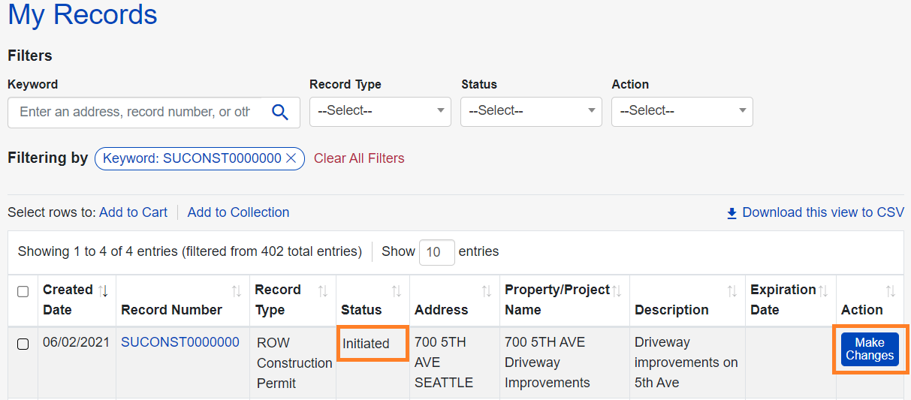Sort table by Address column
Image resolution: width=911 pixels, height=400 pixels.
tap(487, 291)
